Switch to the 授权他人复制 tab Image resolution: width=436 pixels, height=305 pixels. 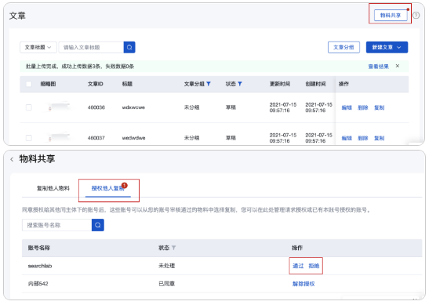108,188
